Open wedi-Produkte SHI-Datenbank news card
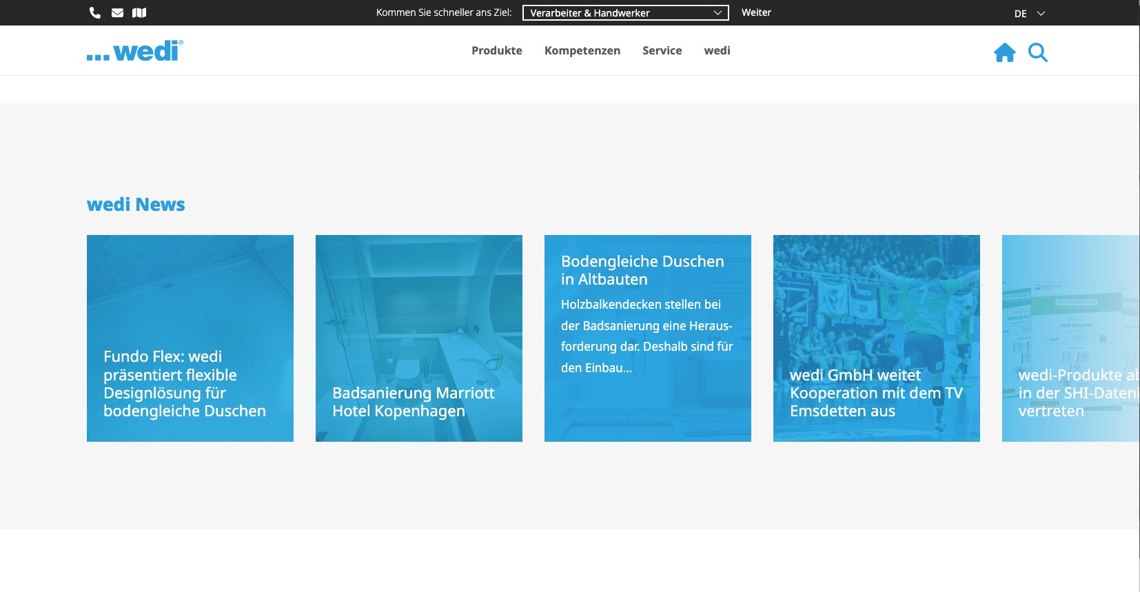This screenshot has width=1140, height=592. (1070, 338)
